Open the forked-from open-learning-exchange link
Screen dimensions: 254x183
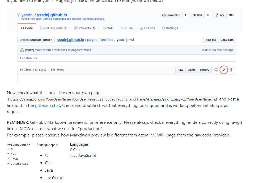pyautogui.click(x=70, y=19)
